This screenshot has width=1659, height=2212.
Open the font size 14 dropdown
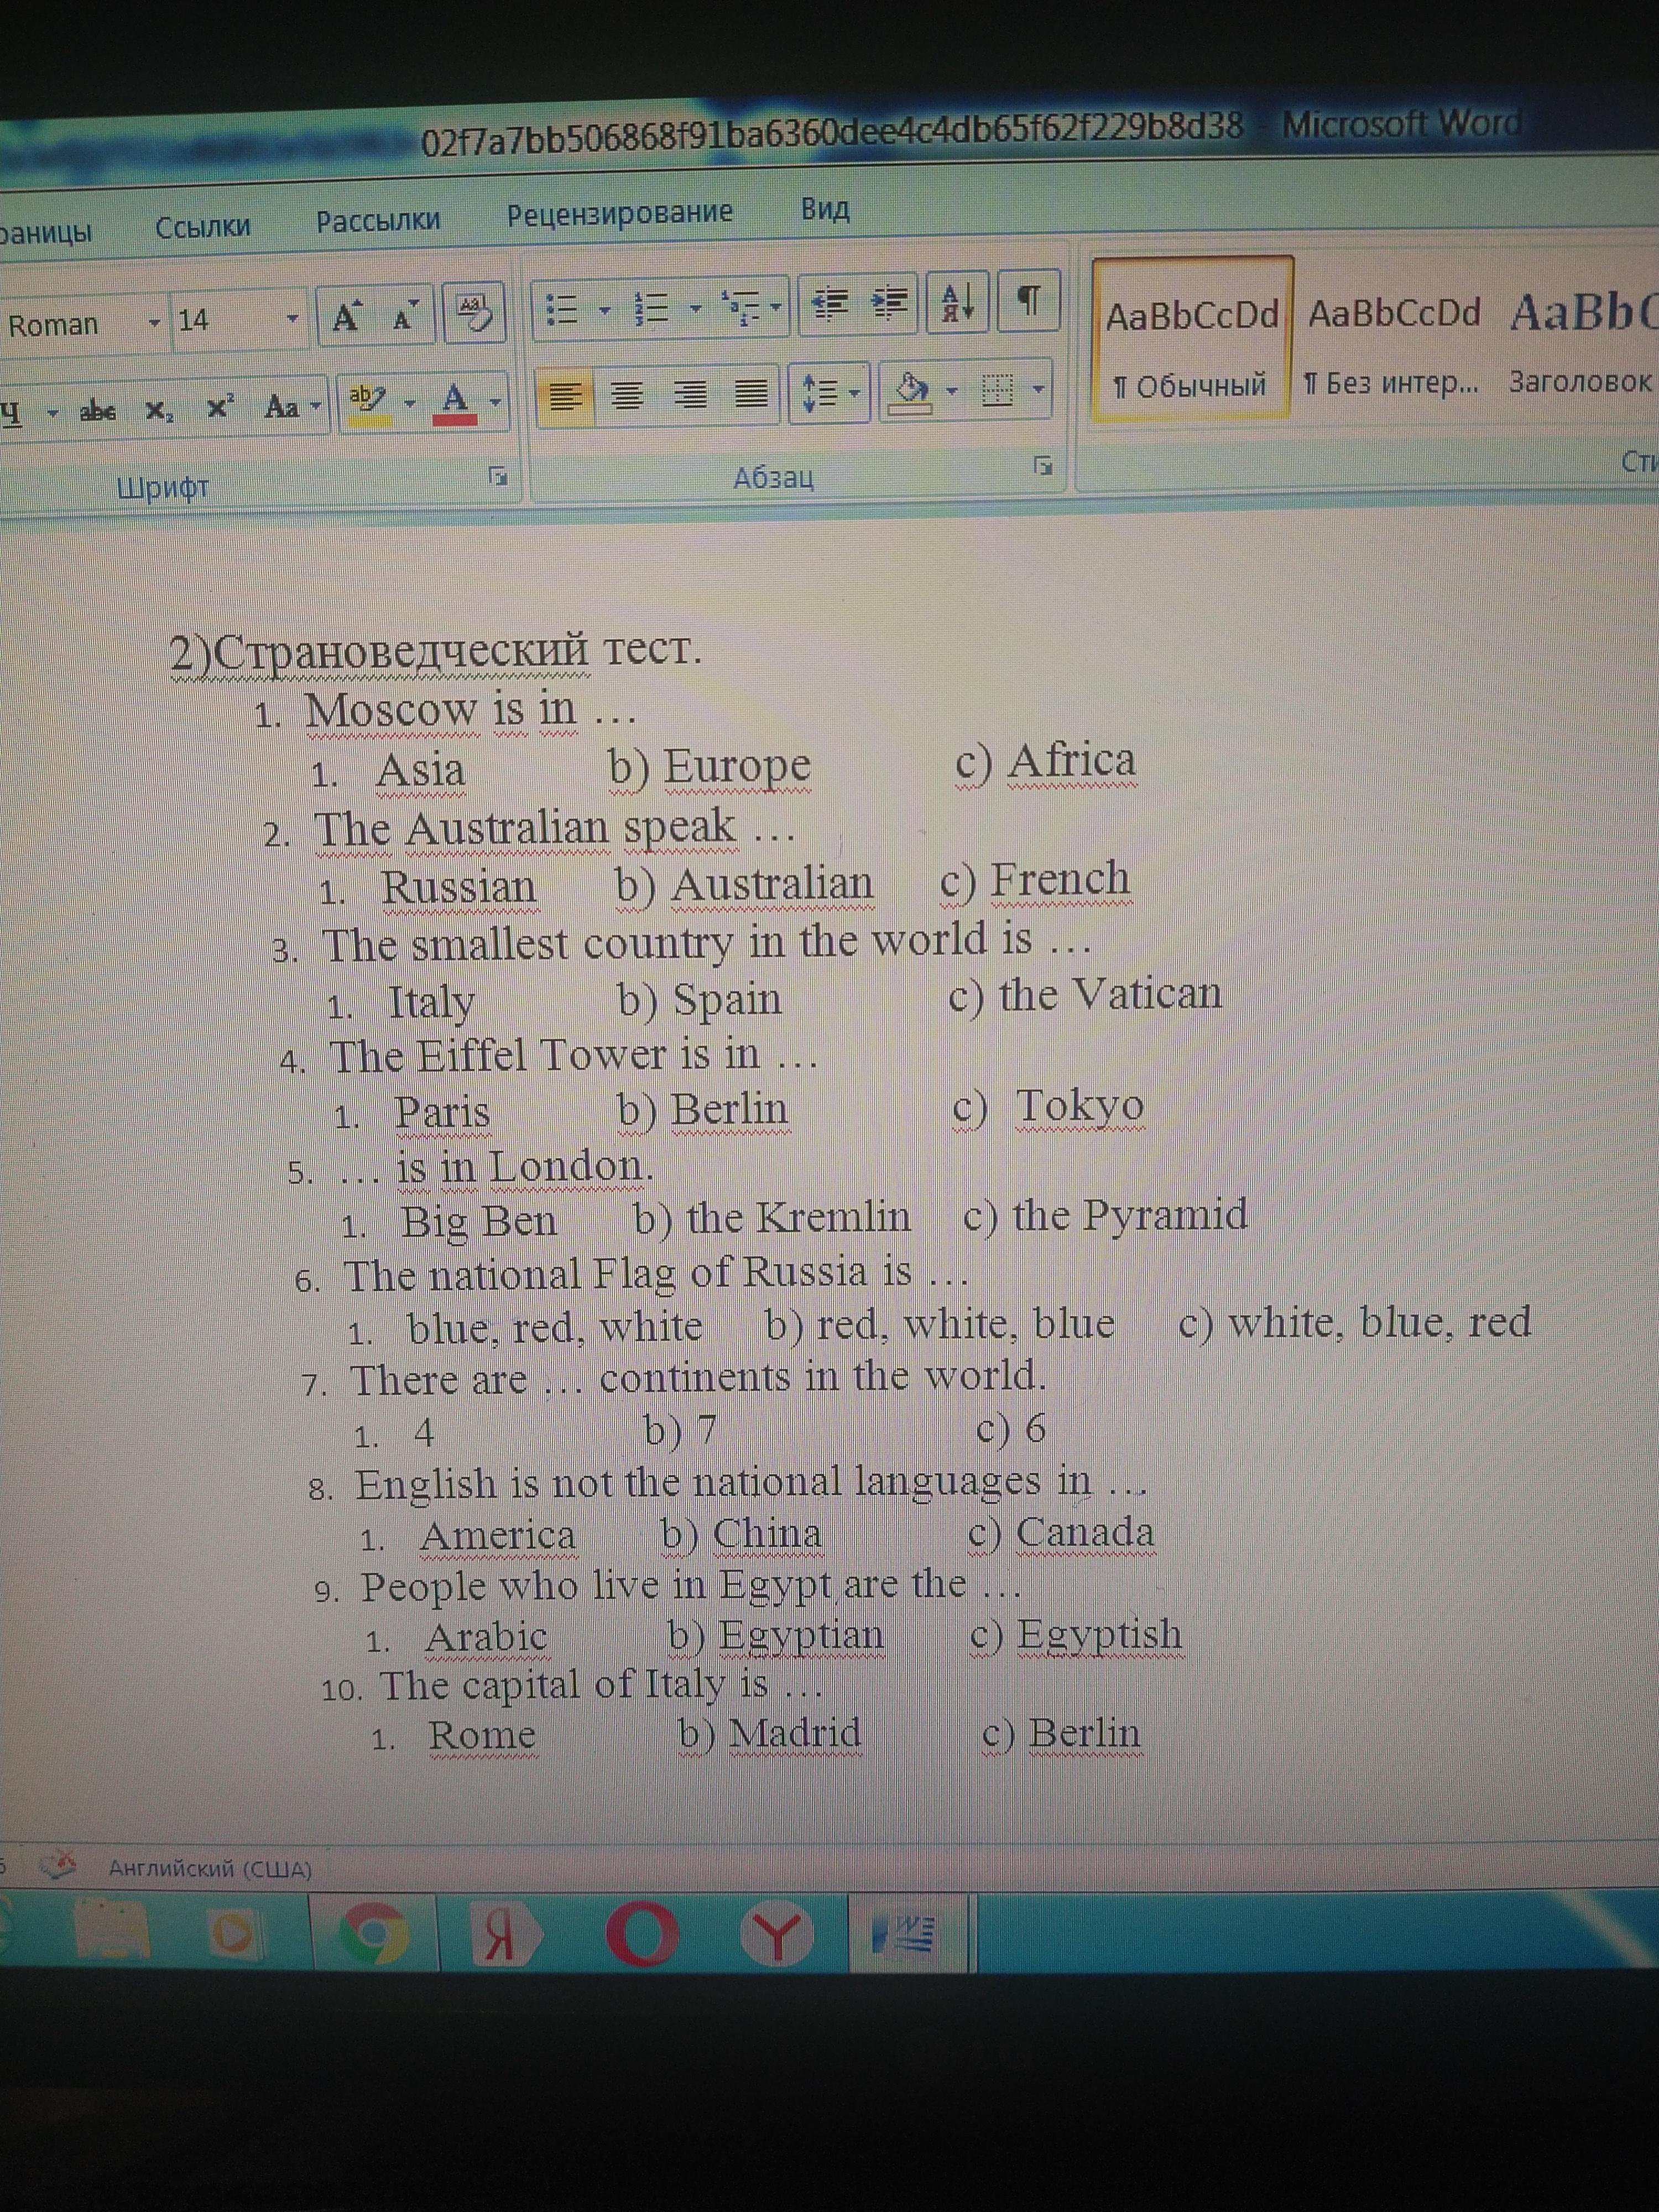[x=292, y=319]
